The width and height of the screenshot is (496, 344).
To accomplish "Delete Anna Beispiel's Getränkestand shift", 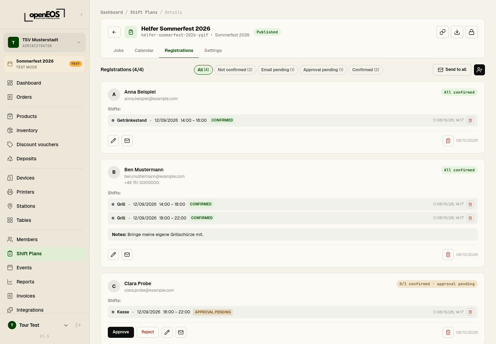I will coord(470,120).
